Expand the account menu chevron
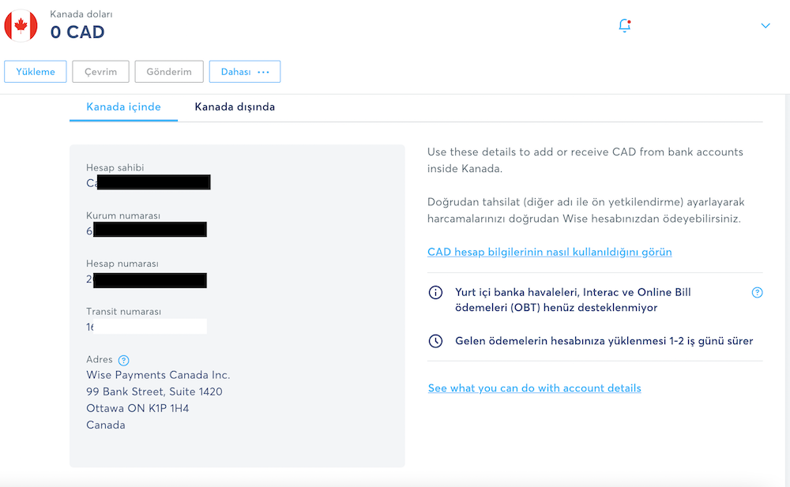 point(766,26)
